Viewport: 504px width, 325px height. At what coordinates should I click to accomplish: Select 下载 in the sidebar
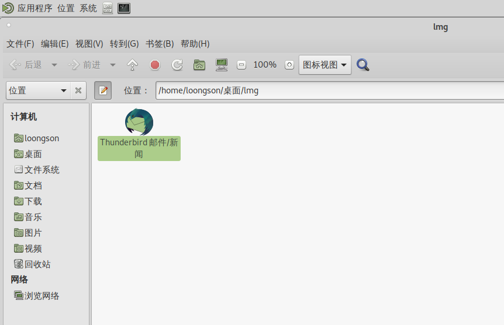28,201
